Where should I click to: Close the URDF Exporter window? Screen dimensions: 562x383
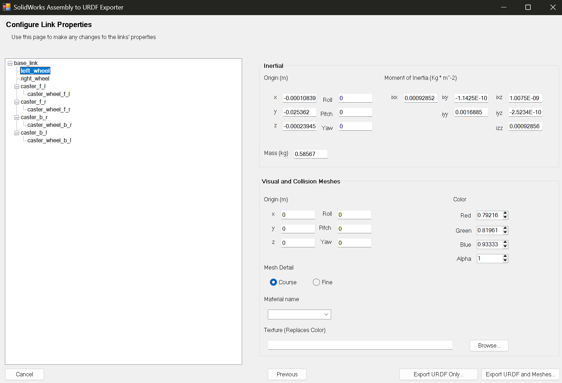click(x=553, y=7)
